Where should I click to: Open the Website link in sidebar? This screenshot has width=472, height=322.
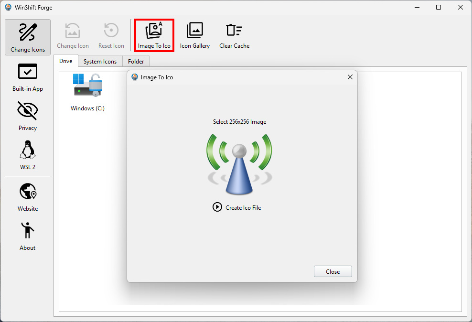click(28, 197)
